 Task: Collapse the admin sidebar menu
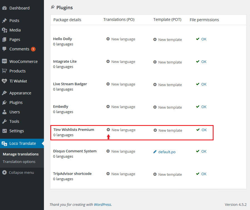18,172
